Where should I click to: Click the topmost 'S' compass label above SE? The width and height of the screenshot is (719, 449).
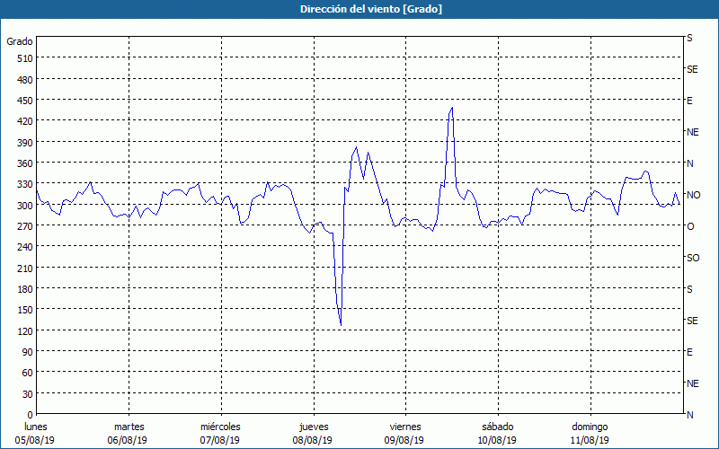point(689,38)
